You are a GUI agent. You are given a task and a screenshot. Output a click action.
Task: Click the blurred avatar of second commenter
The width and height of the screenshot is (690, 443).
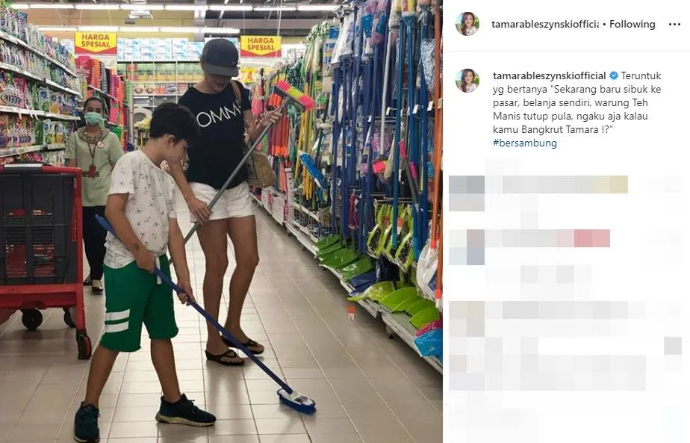pyautogui.click(x=467, y=247)
